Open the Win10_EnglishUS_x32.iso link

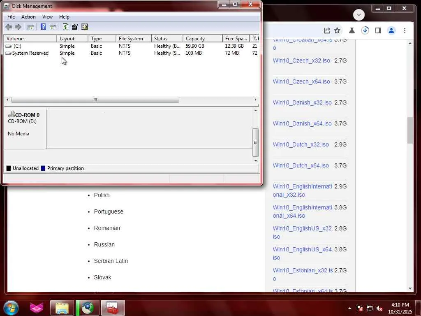pos(303,232)
